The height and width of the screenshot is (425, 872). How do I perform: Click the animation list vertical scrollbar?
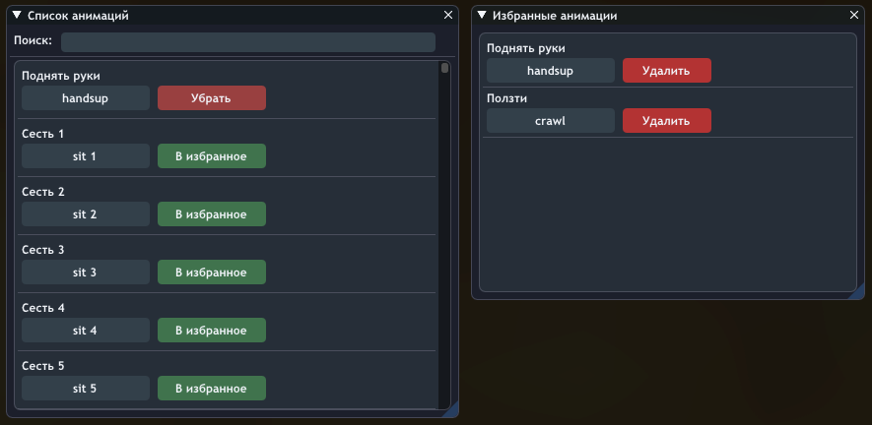click(x=444, y=236)
